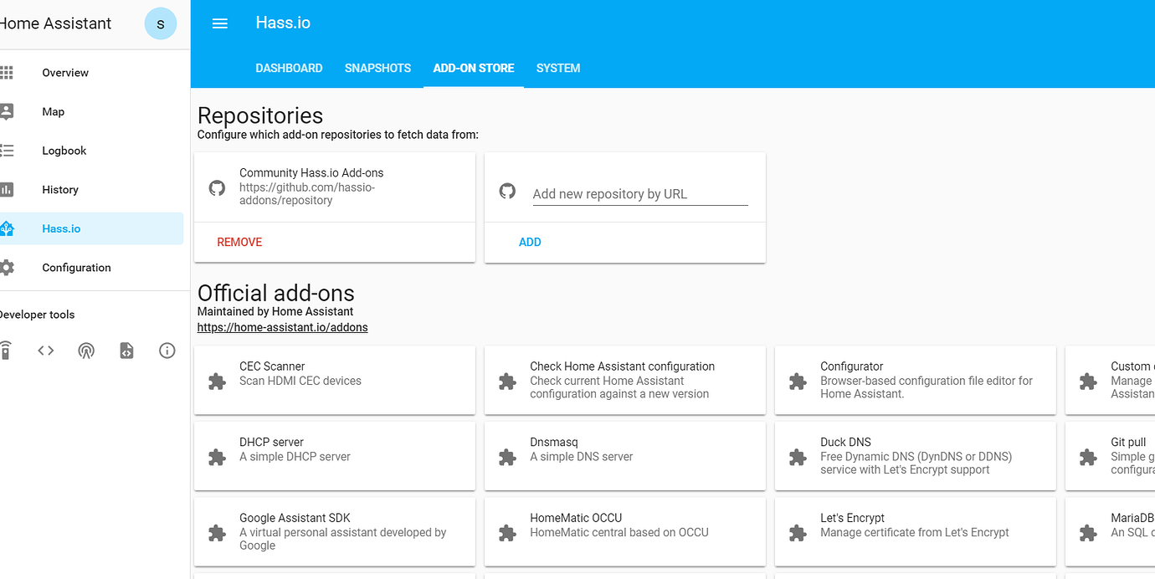This screenshot has height=579, width=1155.
Task: Focus the Add new repository URL field
Action: click(640, 194)
